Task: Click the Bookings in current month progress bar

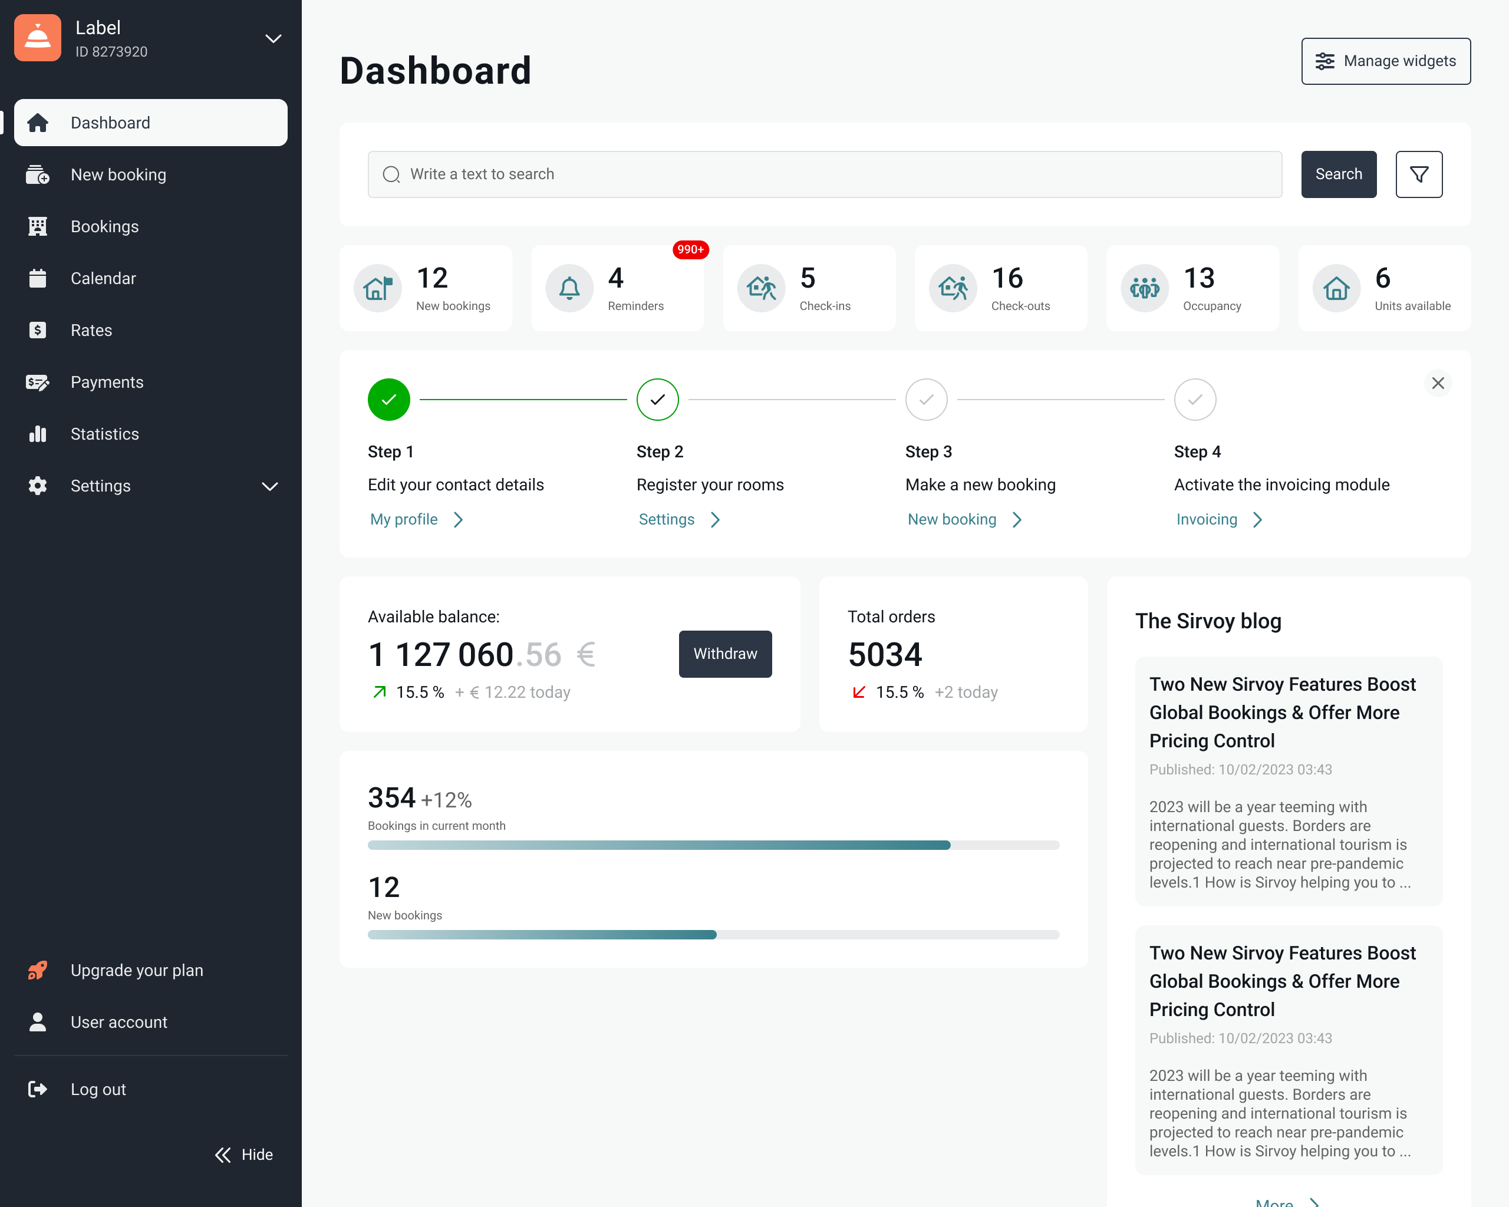Action: tap(713, 845)
